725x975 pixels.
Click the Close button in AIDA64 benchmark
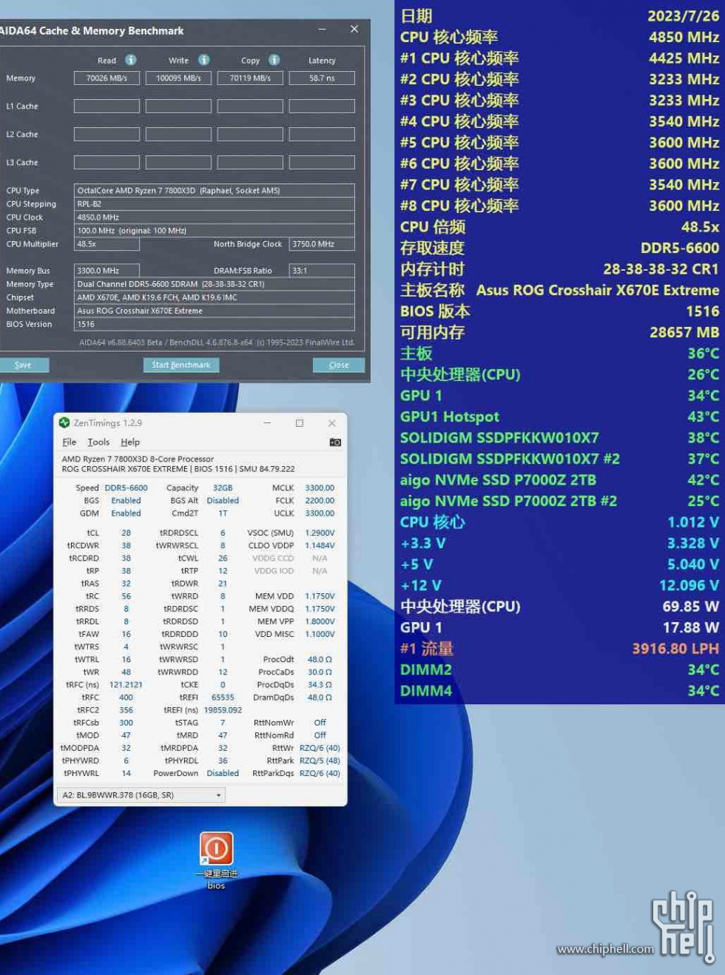point(339,365)
